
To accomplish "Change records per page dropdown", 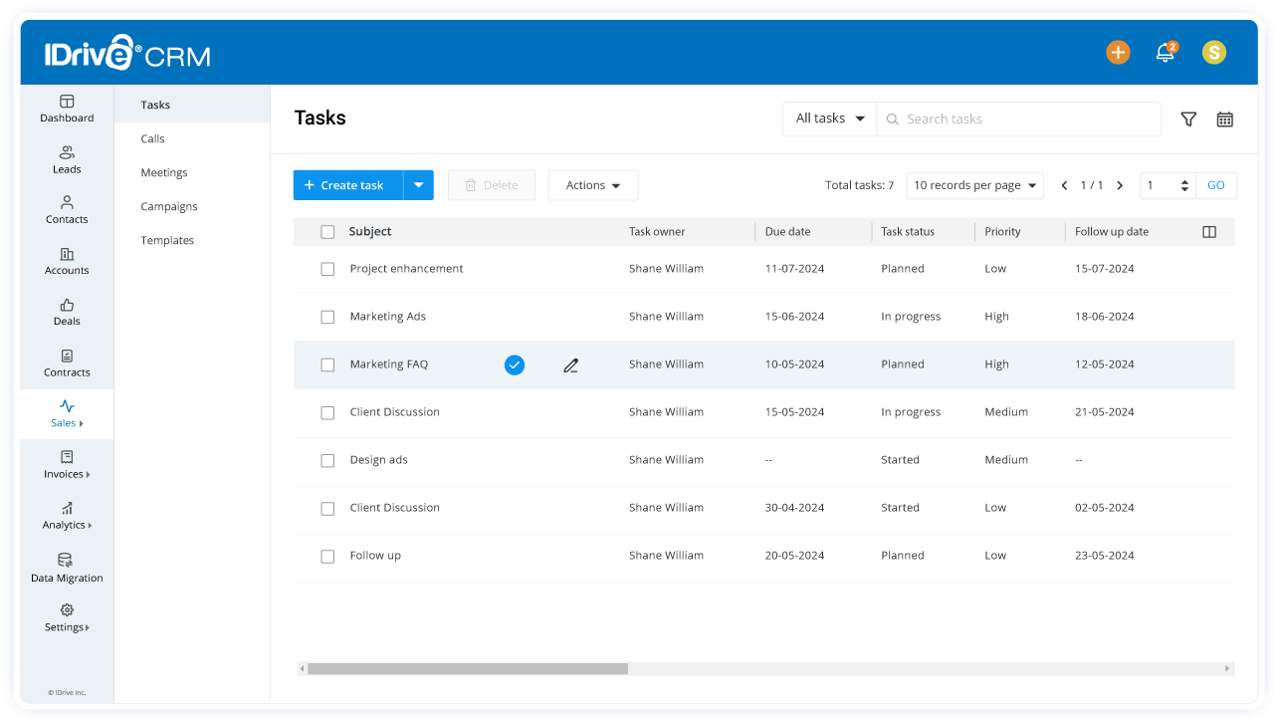I will click(x=974, y=185).
